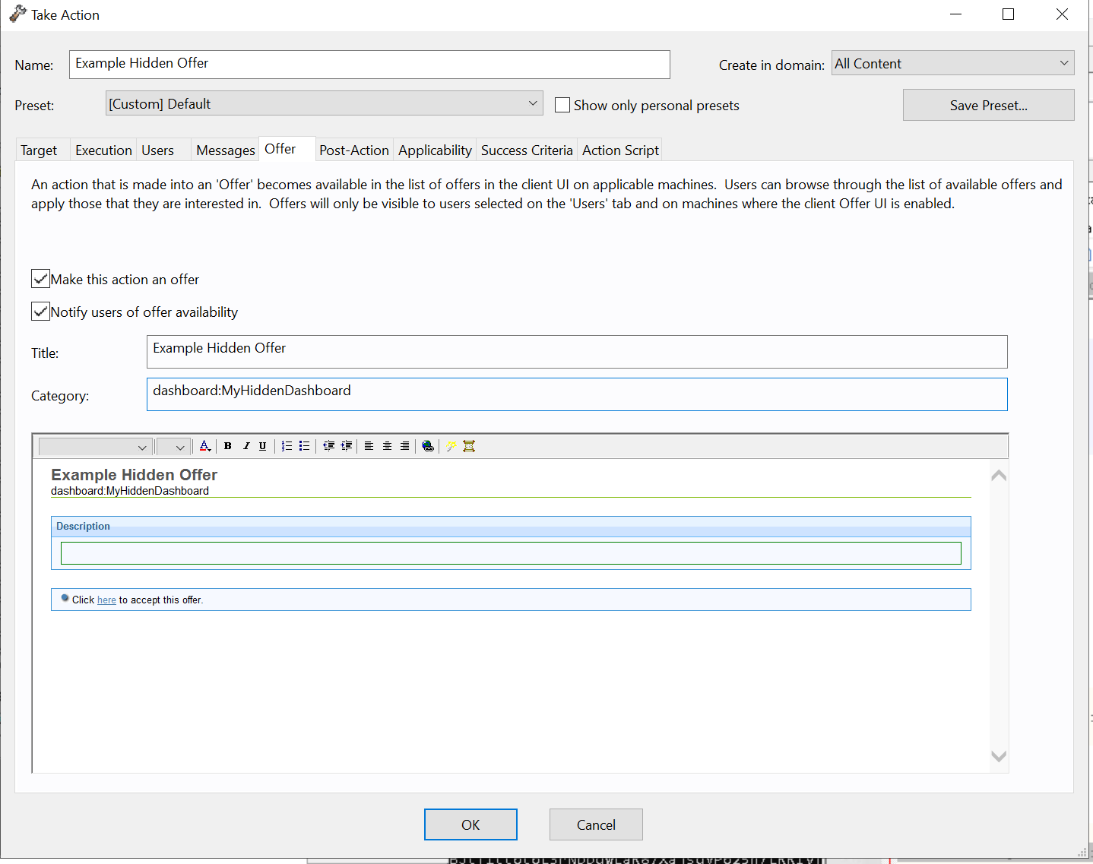
Task: Switch to the Post-Action tab
Action: pyautogui.click(x=354, y=150)
